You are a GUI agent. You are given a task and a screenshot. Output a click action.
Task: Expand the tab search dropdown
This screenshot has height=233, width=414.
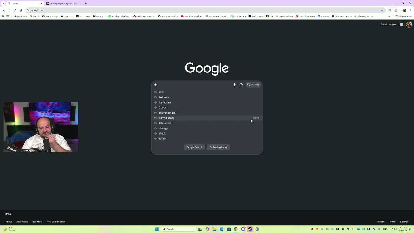click(x=3, y=3)
